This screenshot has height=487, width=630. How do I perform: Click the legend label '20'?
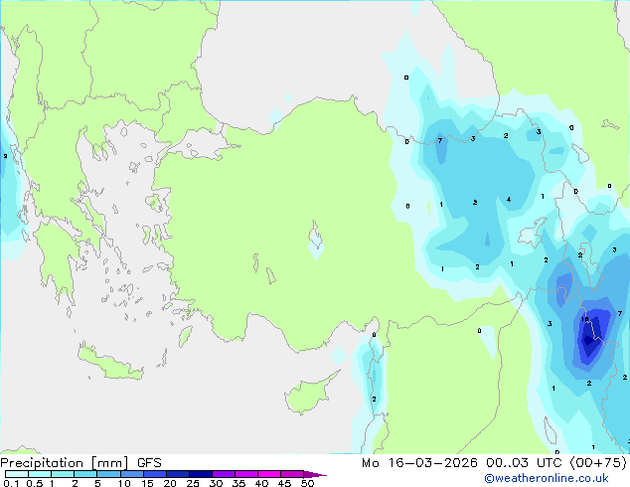[x=170, y=483]
